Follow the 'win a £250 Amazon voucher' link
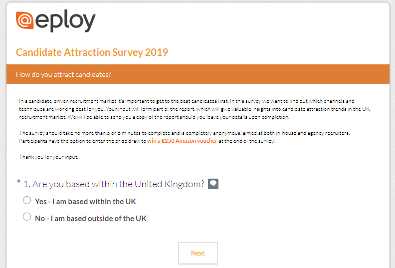This screenshot has height=268, width=395. [x=182, y=141]
